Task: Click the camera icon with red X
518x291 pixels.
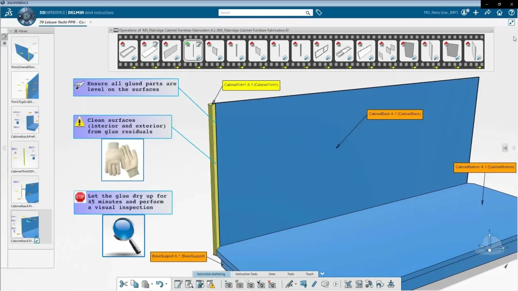Action: click(x=272, y=284)
